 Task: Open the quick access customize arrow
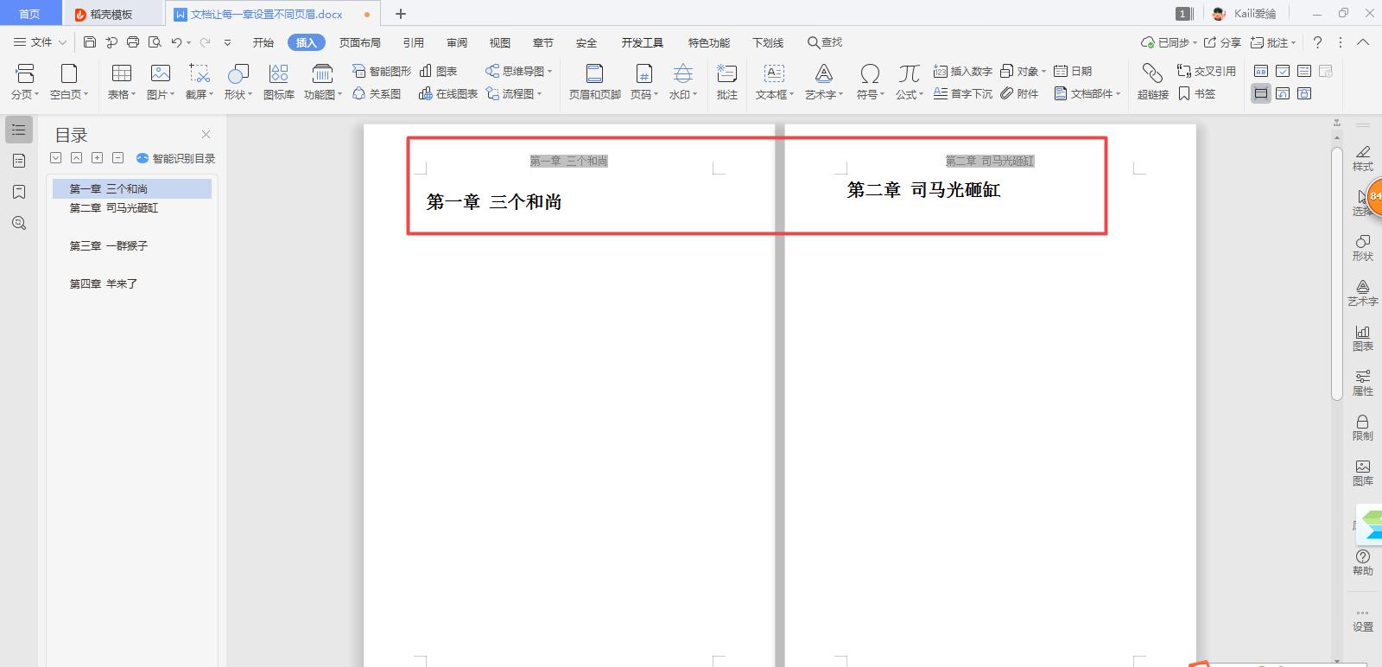[227, 41]
